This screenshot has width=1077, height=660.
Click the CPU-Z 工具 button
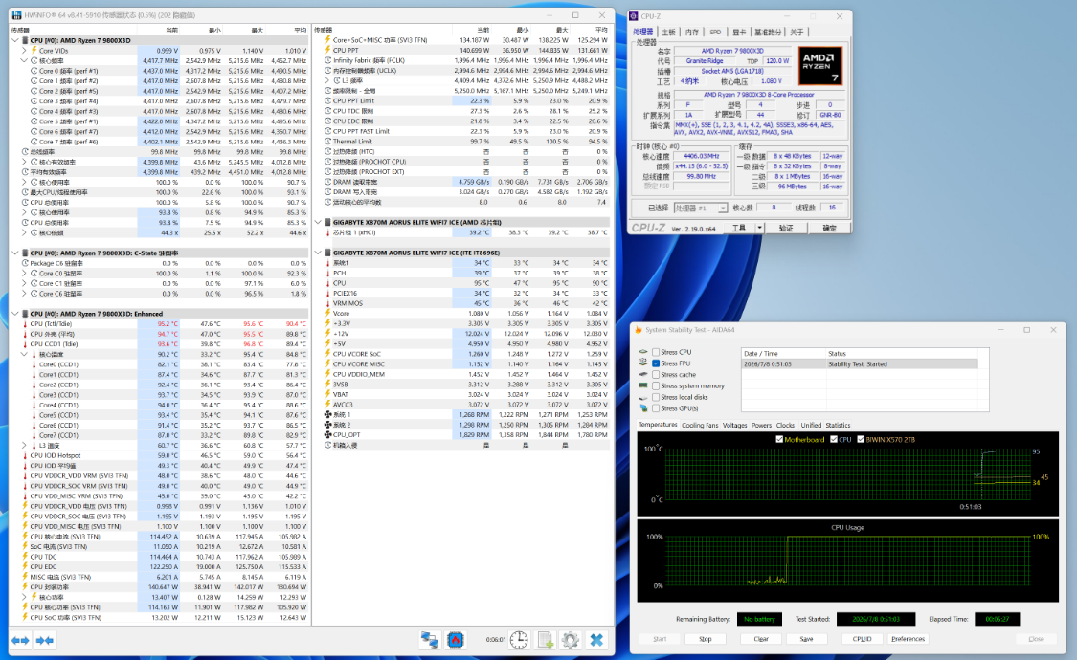click(740, 228)
